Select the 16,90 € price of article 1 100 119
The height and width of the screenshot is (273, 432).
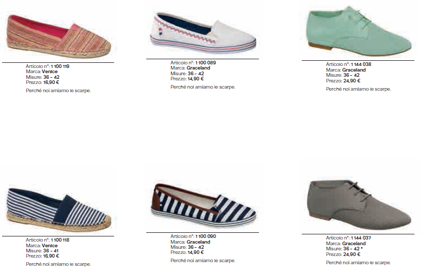(51, 82)
